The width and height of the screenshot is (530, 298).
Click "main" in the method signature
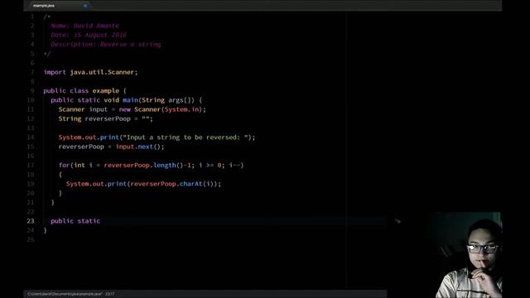pyautogui.click(x=130, y=100)
